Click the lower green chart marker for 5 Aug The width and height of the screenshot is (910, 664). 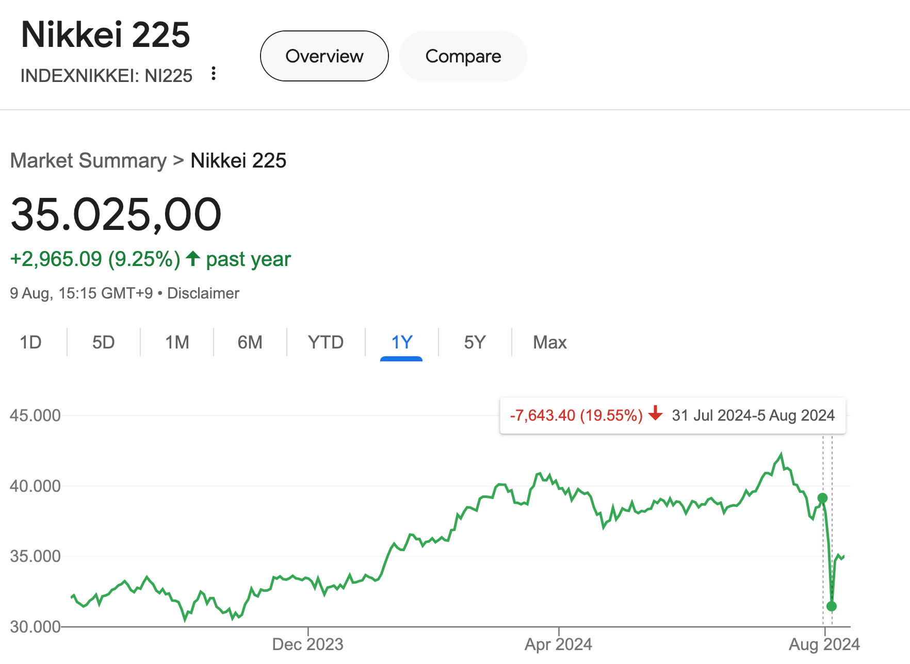pos(831,606)
